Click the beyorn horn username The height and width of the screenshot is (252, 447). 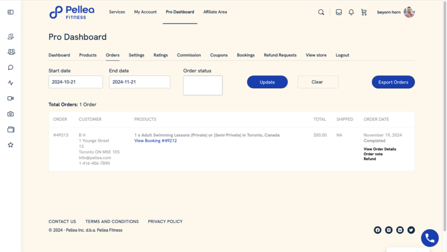point(389,12)
